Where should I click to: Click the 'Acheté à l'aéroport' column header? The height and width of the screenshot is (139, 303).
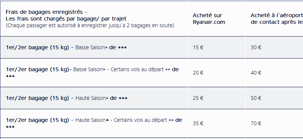click(x=277, y=19)
